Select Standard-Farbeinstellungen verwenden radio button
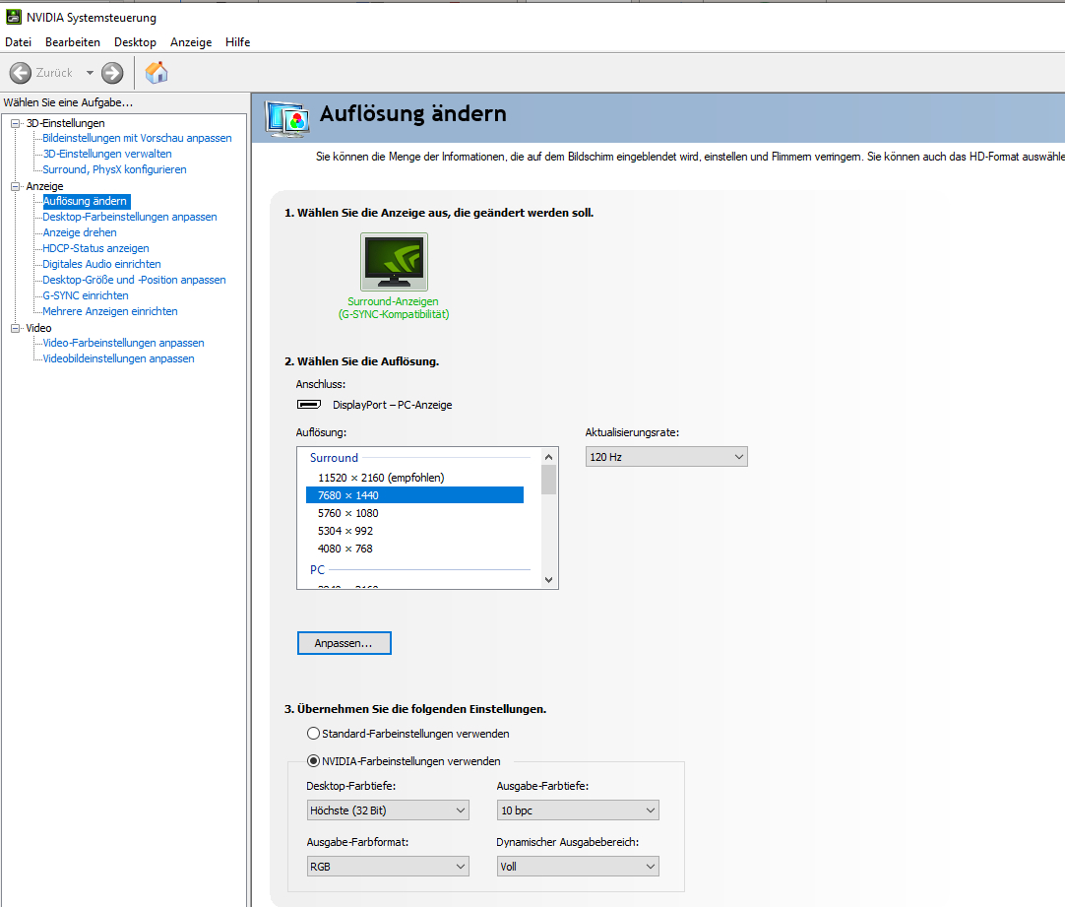Image resolution: width=1065 pixels, height=907 pixels. 313,733
